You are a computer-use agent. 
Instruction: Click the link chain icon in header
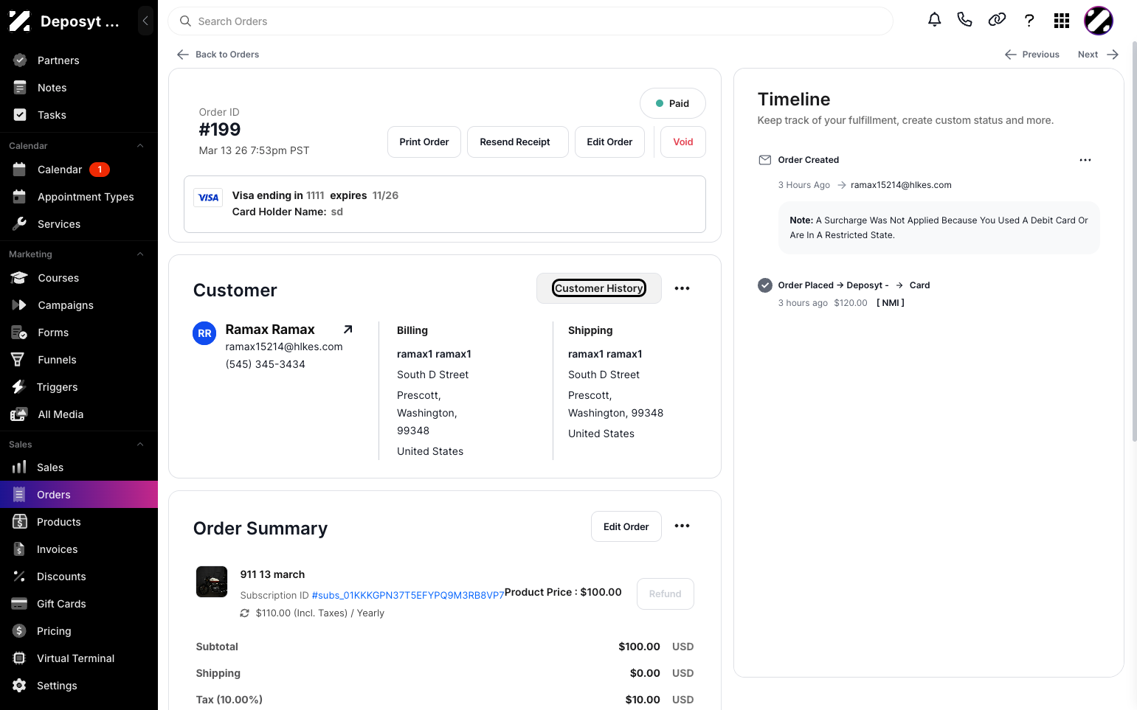[997, 20]
